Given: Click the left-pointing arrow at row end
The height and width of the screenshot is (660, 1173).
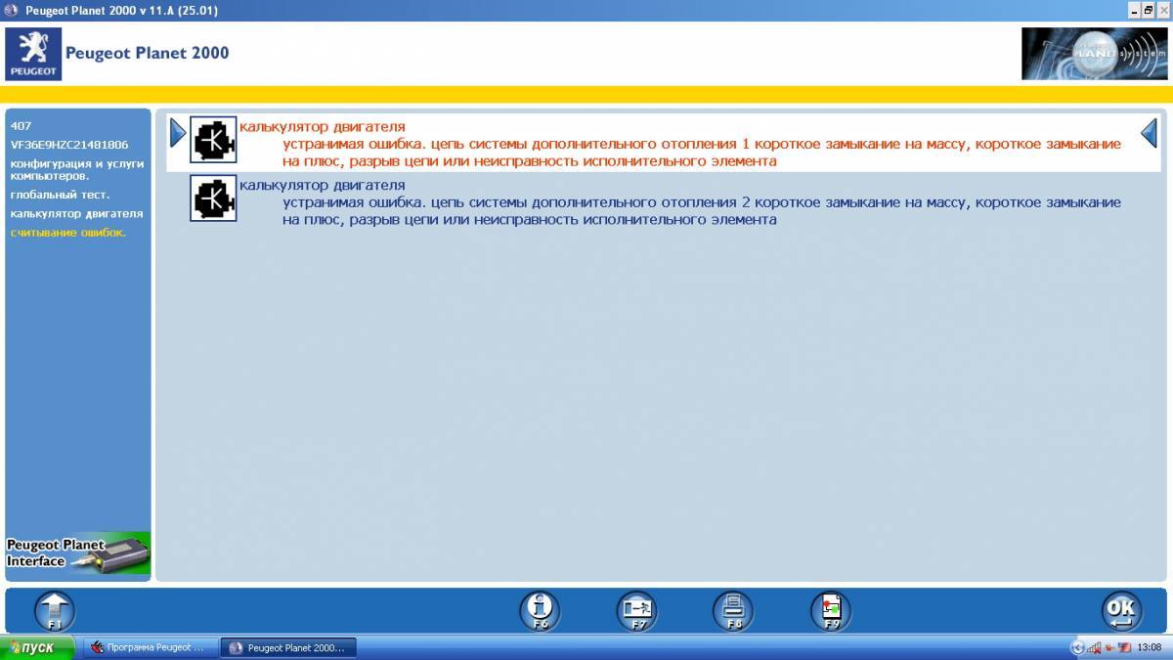Looking at the screenshot, I should [1150, 133].
